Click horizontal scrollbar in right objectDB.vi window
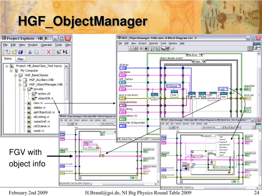Viewport: 262px width, 196px height. [x=225, y=188]
